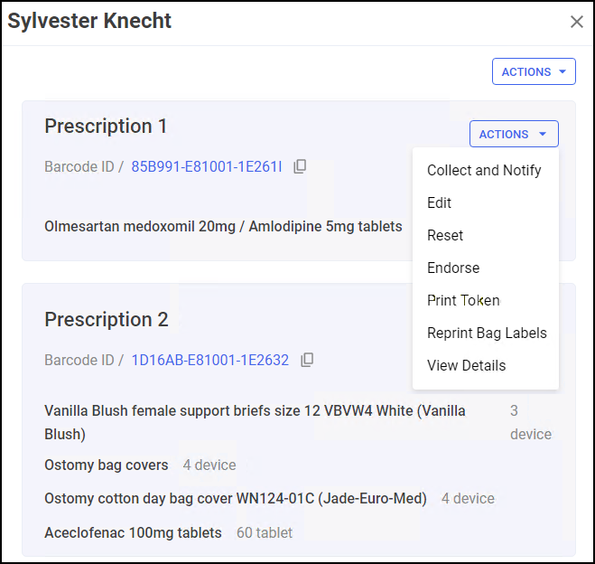Collapse the Prescription 1 ACTIONS dropdown
This screenshot has width=595, height=564.
tap(514, 134)
